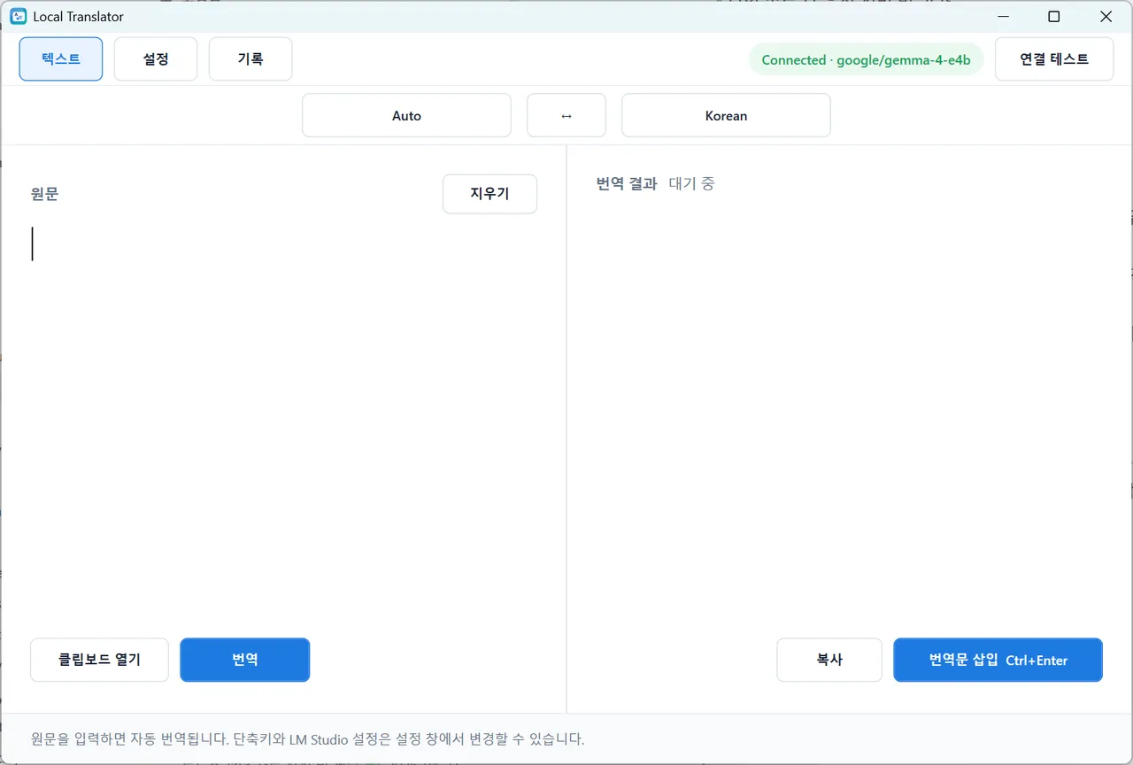Click the 대기 중 status label
This screenshot has width=1133, height=765.
point(691,184)
